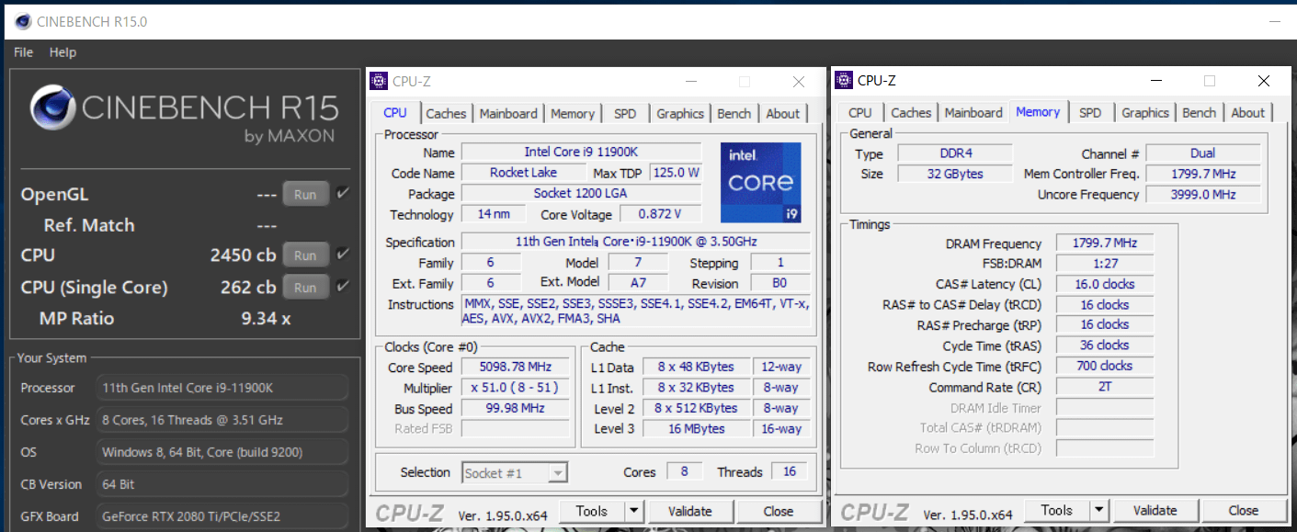
Task: Click the Code Name value Rocket Lake
Action: (x=523, y=172)
